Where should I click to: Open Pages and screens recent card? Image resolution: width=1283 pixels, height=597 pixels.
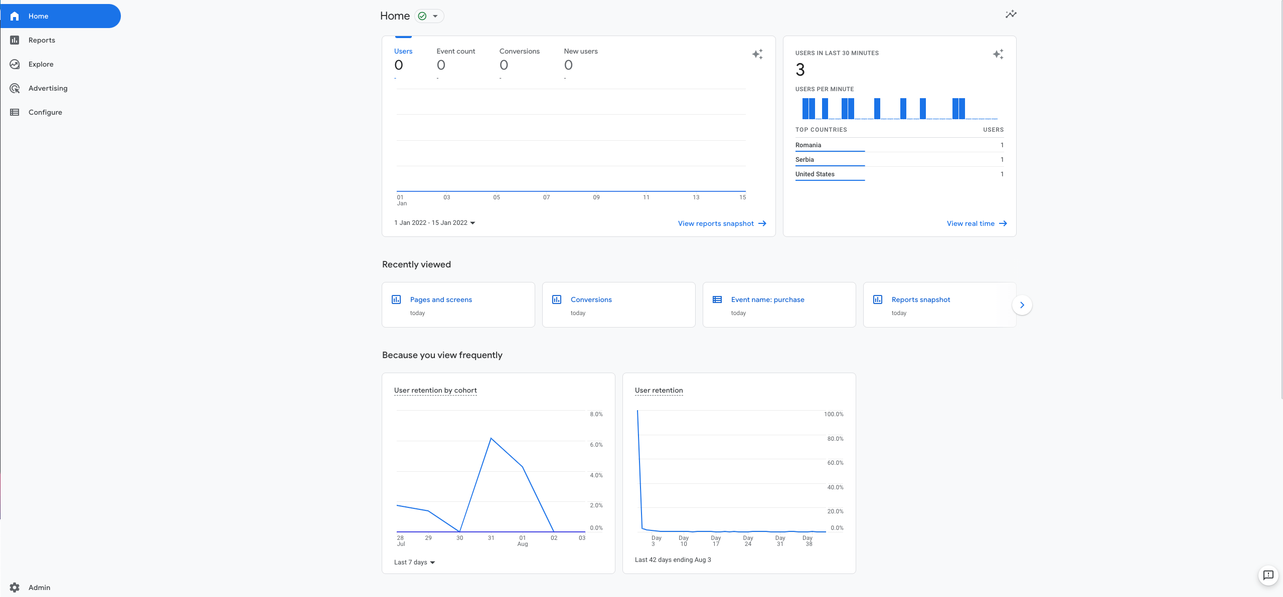pos(458,305)
